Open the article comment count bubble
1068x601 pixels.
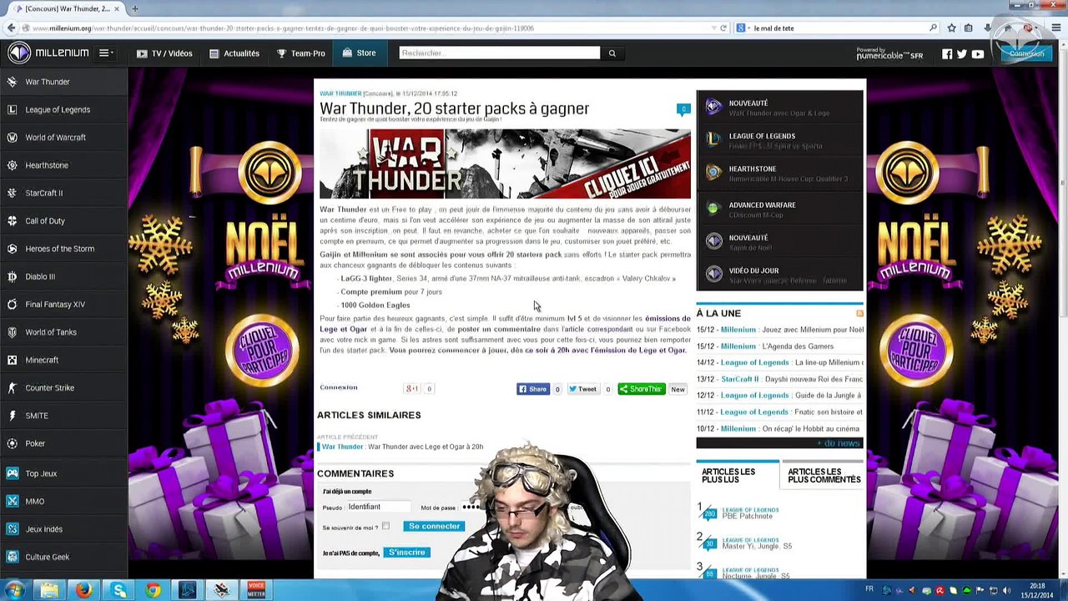click(683, 109)
